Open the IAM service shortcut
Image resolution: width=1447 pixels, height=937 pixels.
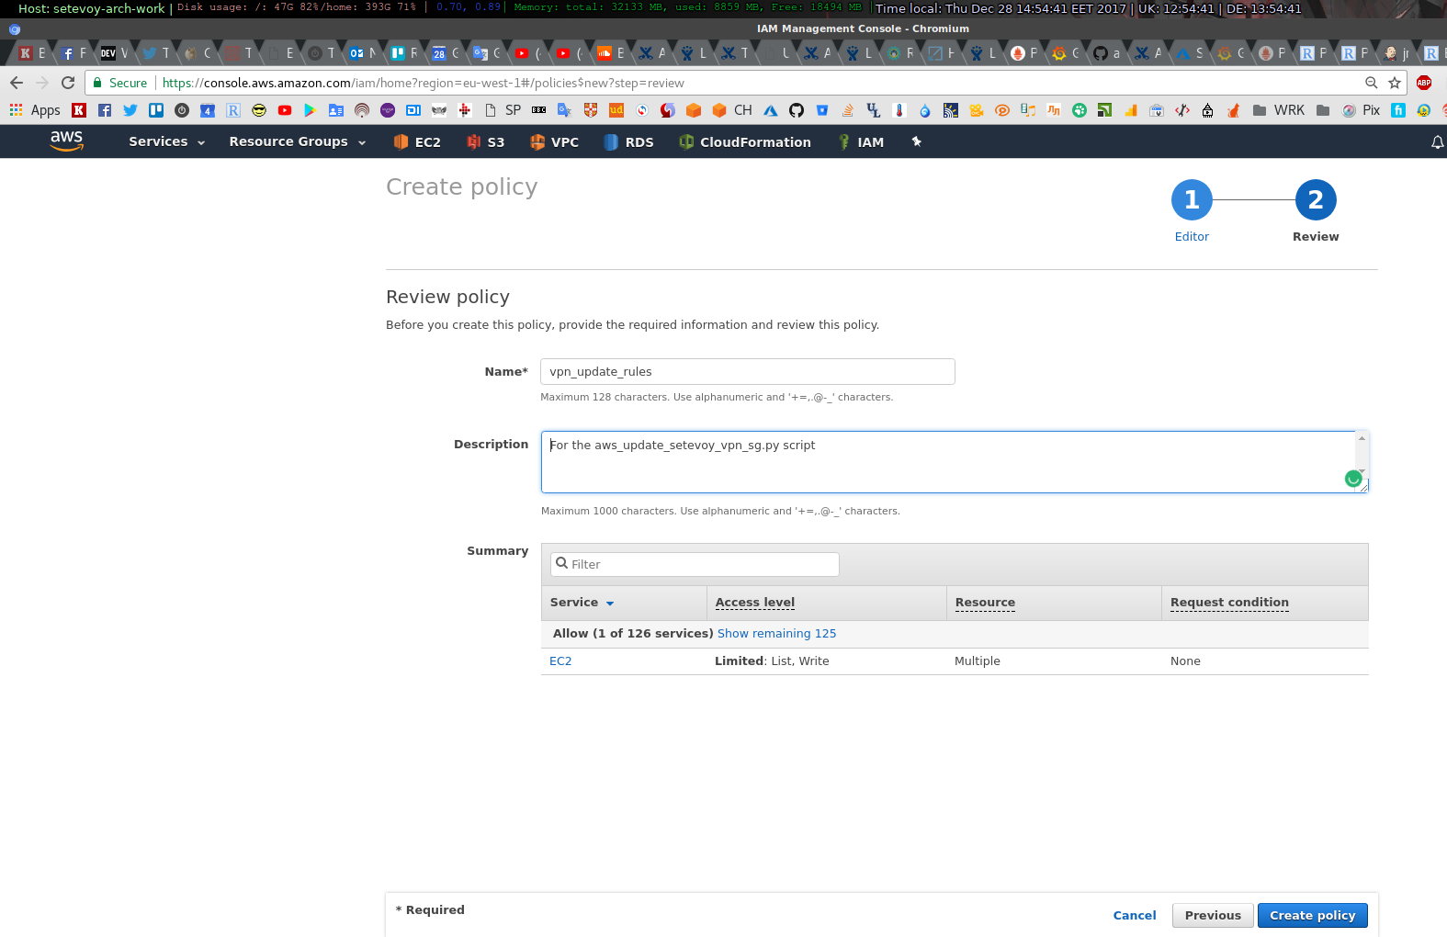861,141
